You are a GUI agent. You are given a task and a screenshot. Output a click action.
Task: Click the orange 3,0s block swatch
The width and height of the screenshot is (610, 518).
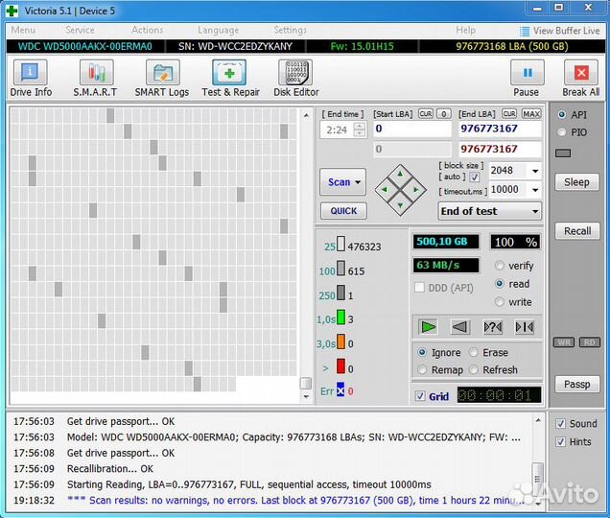coord(340,341)
